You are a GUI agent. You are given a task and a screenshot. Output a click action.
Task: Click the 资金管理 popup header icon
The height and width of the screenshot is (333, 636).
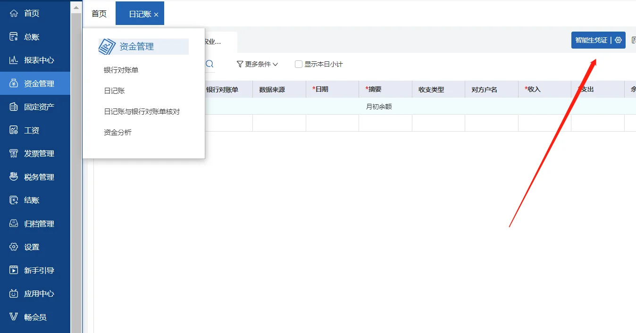tap(107, 46)
